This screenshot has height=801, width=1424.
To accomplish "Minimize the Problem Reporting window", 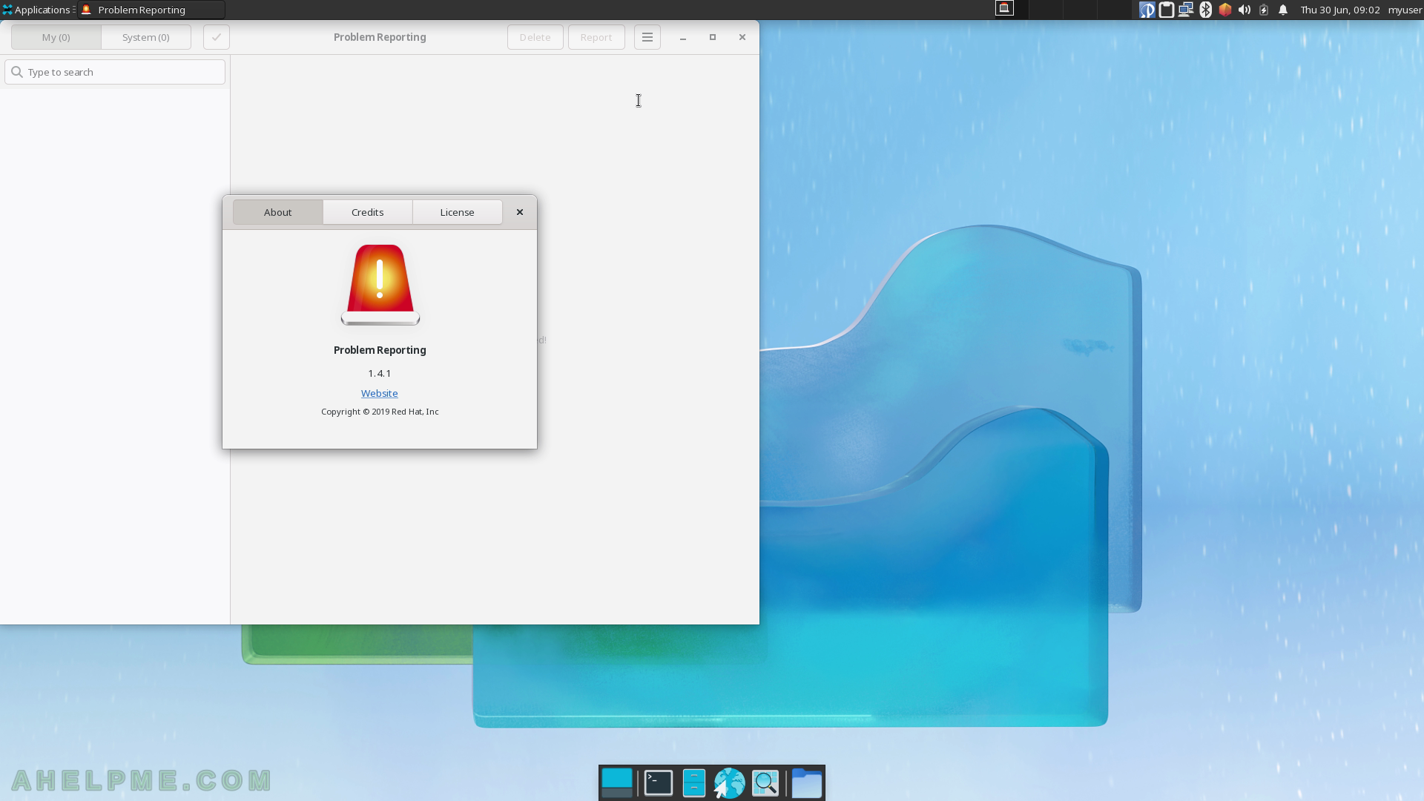I will (x=683, y=37).
